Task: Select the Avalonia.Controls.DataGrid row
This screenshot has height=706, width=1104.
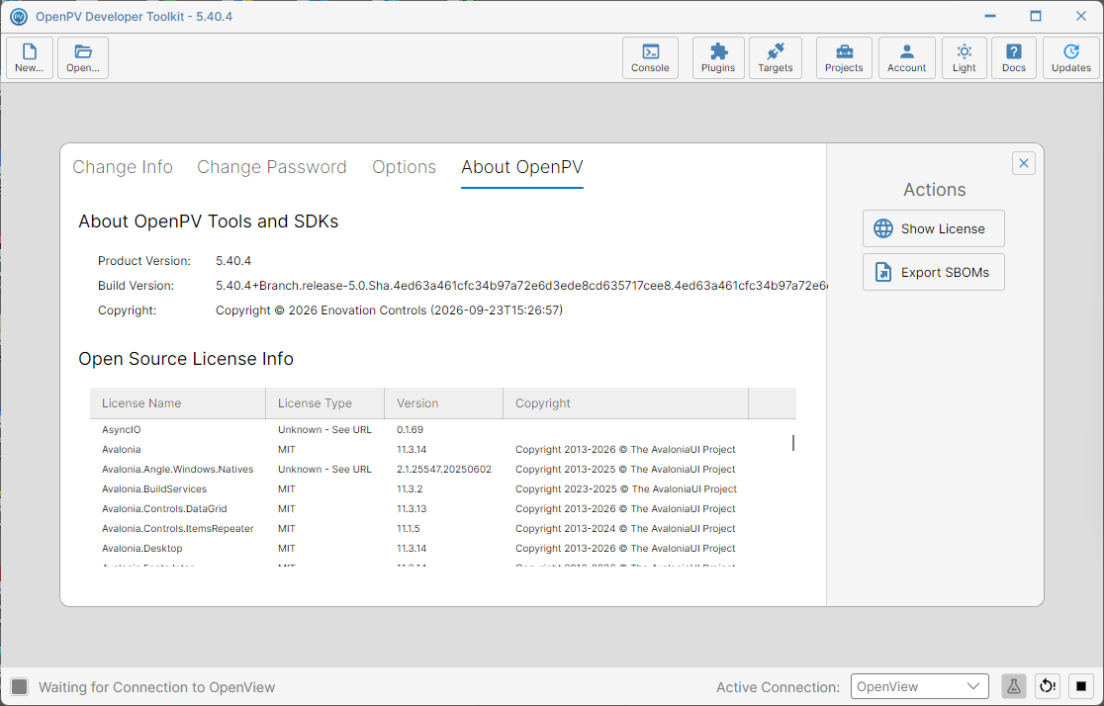Action: 443,508
